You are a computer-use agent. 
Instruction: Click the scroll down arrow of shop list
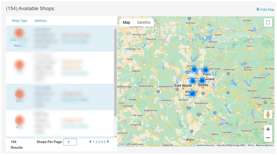click(x=115, y=136)
